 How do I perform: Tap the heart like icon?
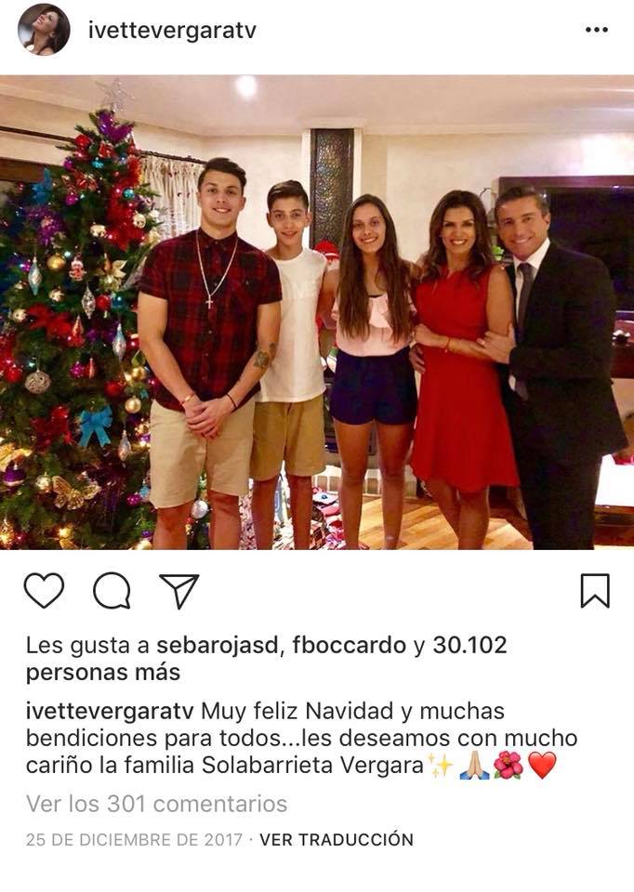(x=44, y=591)
